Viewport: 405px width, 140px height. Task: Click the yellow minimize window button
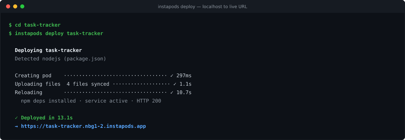[15, 6]
